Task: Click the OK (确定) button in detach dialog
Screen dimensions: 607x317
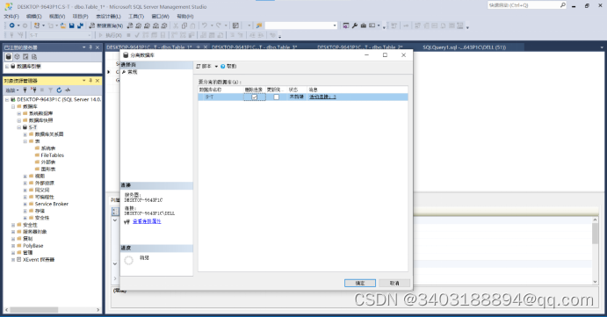Action: coord(360,284)
